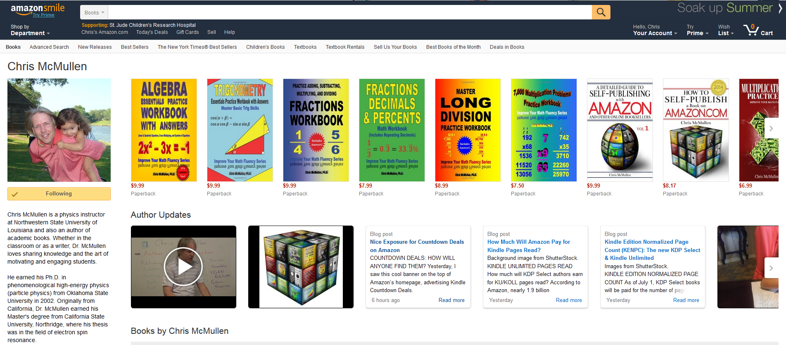Click the Soak up Summer banner arrow
This screenshot has width=786, height=345.
tap(780, 8)
